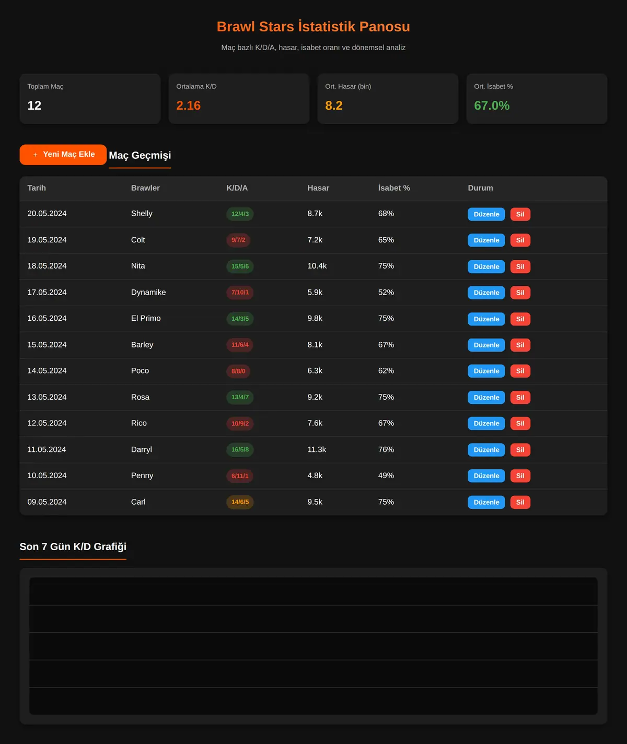Edit the Rosa match entry

486,398
